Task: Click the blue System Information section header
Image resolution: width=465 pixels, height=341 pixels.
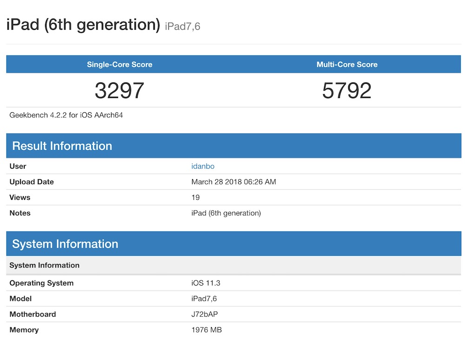Action: click(x=234, y=244)
